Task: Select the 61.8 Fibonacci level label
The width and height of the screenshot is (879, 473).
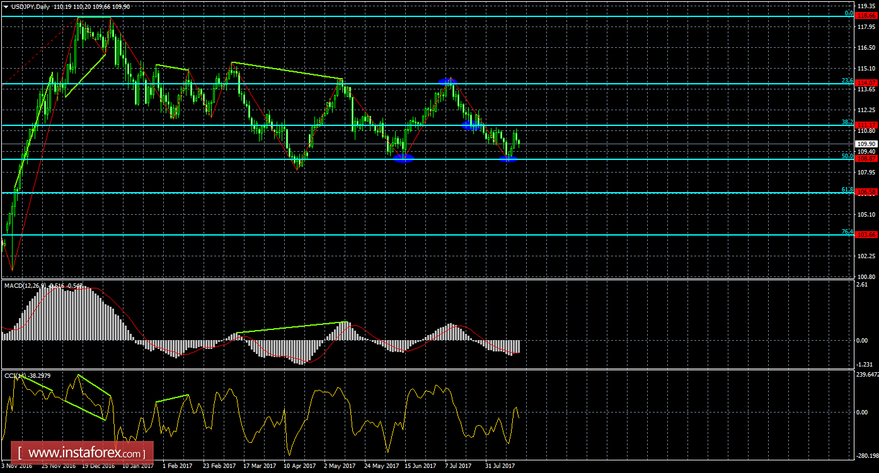Action: (x=847, y=190)
